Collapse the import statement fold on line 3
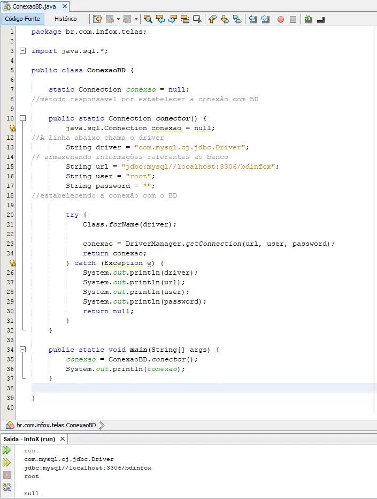The height and width of the screenshot is (499, 377). 22,51
